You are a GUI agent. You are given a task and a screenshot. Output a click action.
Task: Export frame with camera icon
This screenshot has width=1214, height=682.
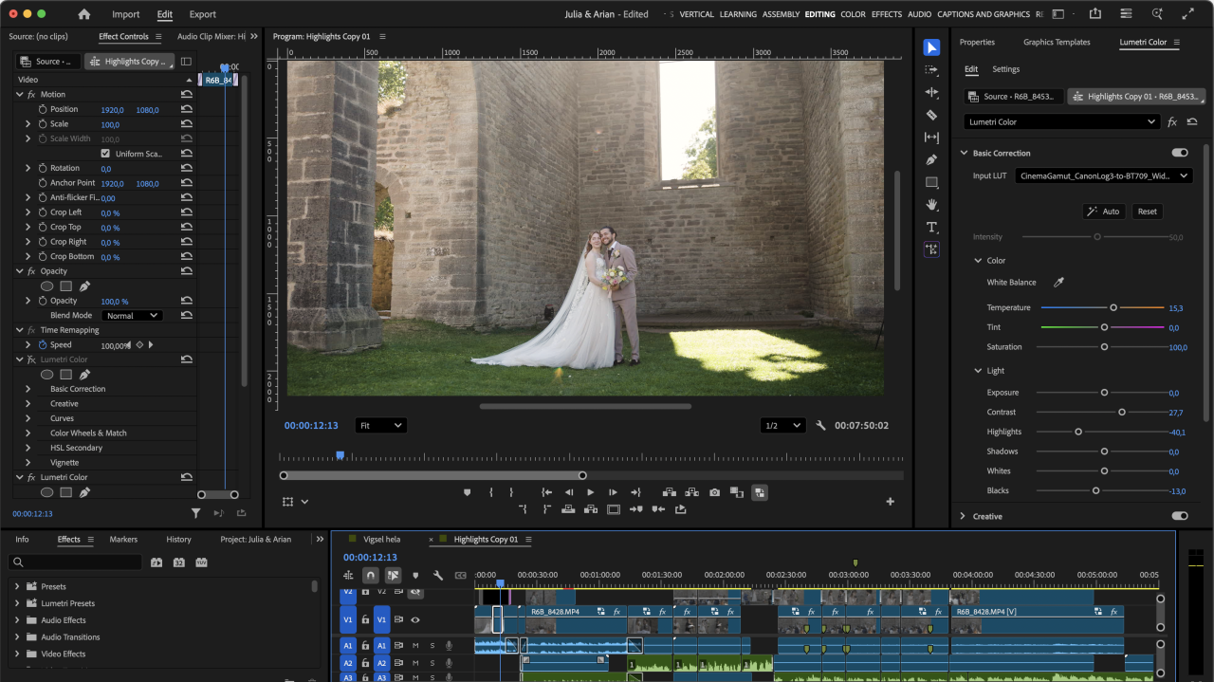click(x=714, y=492)
